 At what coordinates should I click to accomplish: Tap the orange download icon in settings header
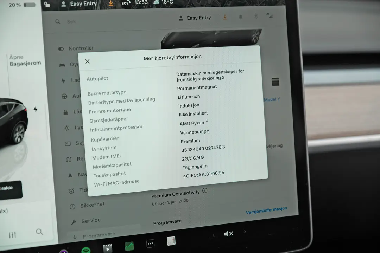click(225, 17)
